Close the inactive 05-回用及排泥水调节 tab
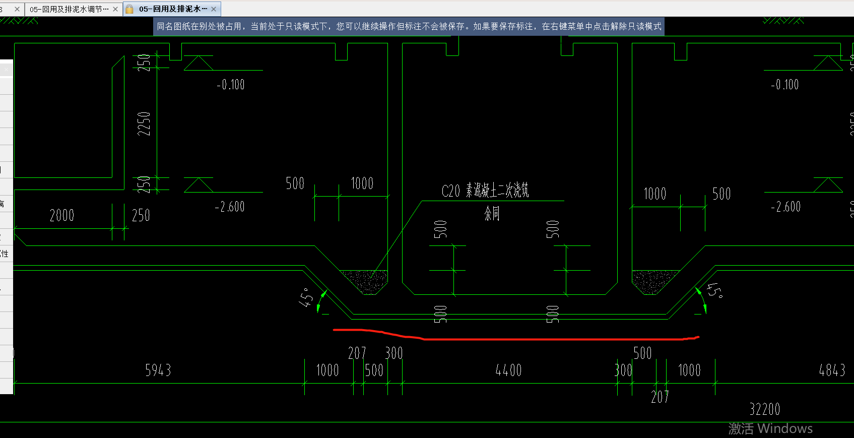Screen dimensions: 854x438 click(x=115, y=9)
